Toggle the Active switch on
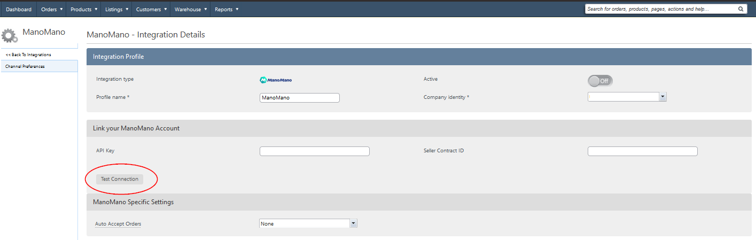756x240 pixels. click(x=600, y=81)
